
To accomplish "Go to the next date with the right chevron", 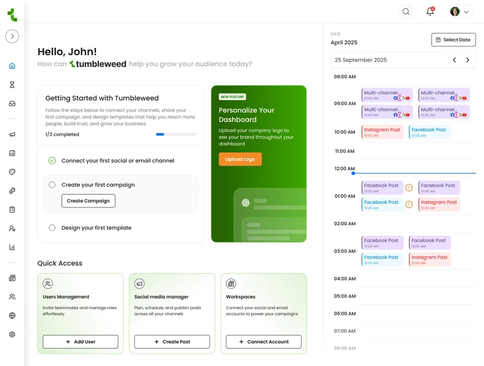I will coord(468,60).
